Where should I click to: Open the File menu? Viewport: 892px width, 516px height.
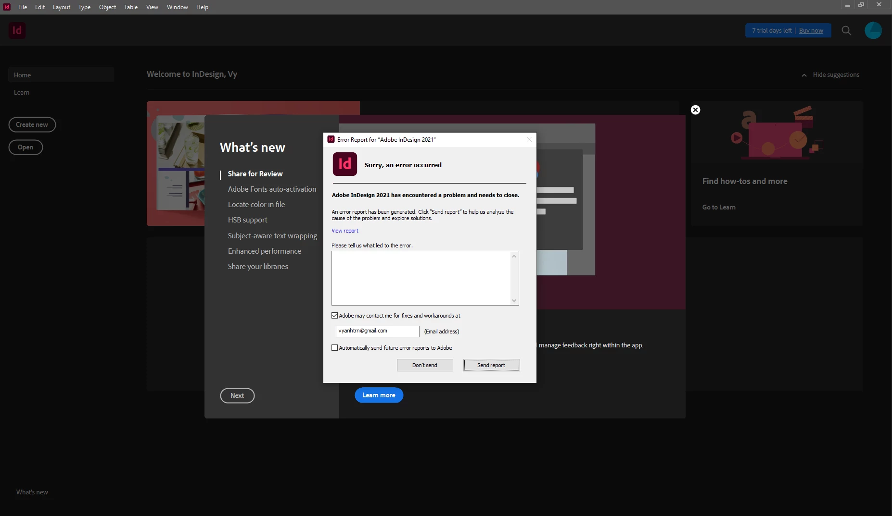pyautogui.click(x=23, y=7)
